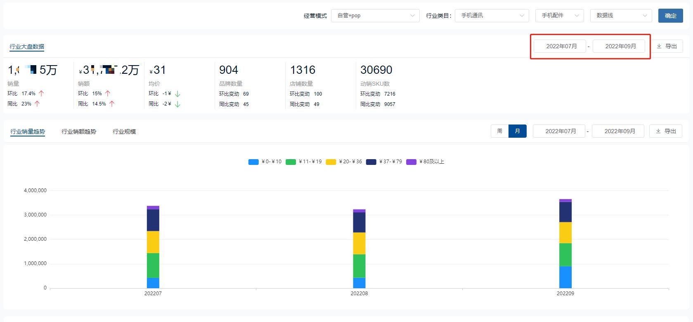The image size is (693, 322).
Task: Click the download icon in the trend chart's 导出 button
Action: pyautogui.click(x=658, y=131)
